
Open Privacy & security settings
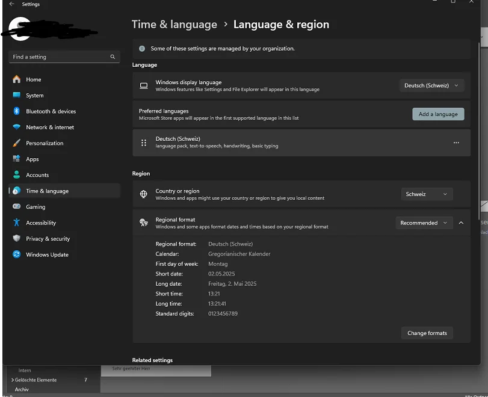64,238
